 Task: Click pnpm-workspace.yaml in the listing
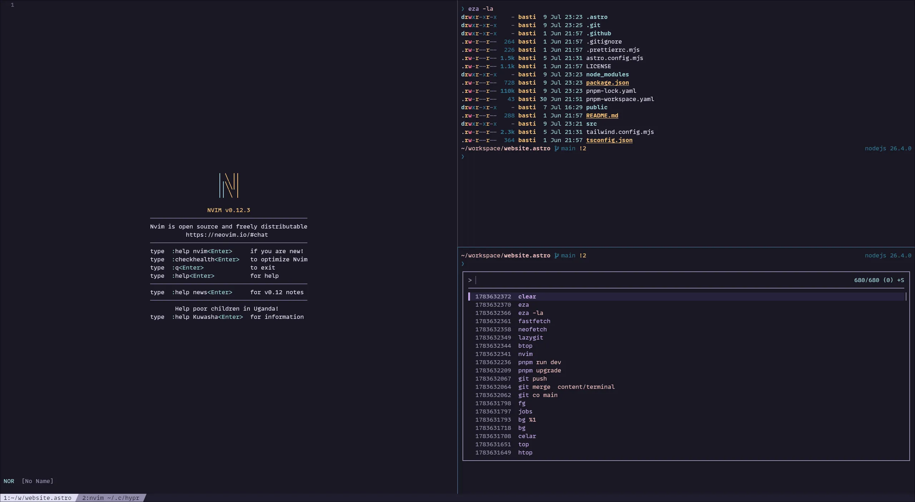pyautogui.click(x=620, y=99)
